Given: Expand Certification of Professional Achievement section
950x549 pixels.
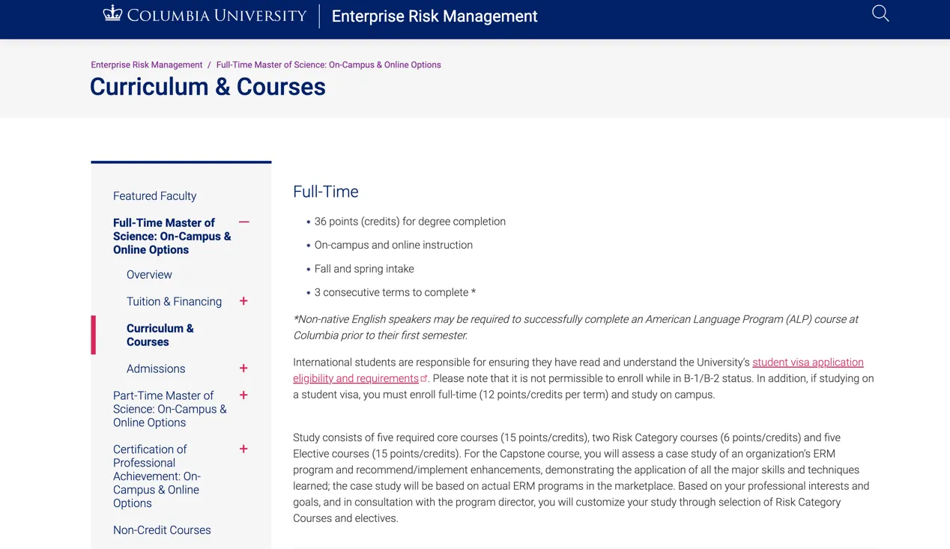Looking at the screenshot, I should tap(243, 449).
